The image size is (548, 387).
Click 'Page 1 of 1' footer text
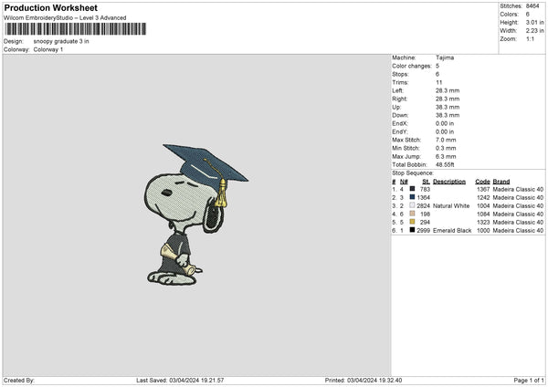[x=529, y=380]
